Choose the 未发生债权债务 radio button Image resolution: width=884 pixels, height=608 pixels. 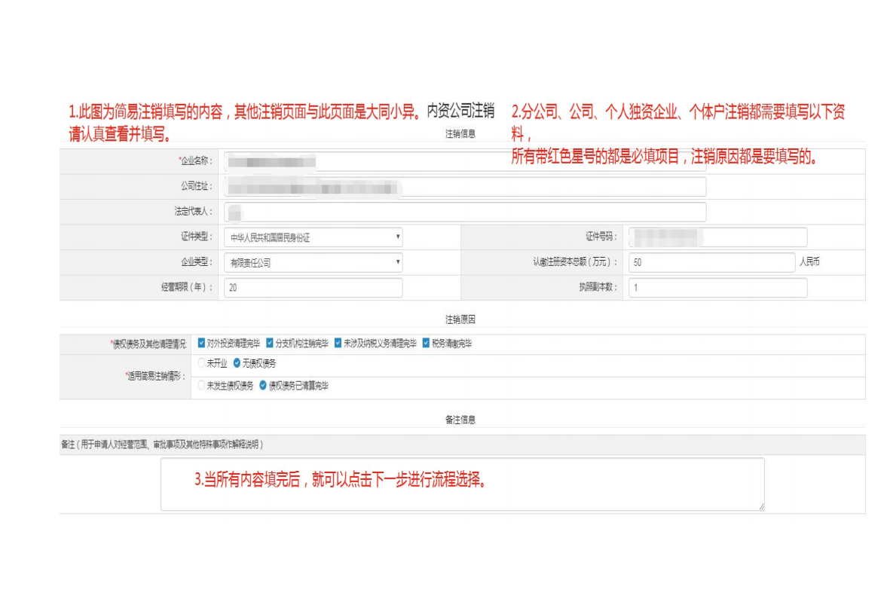coord(201,386)
